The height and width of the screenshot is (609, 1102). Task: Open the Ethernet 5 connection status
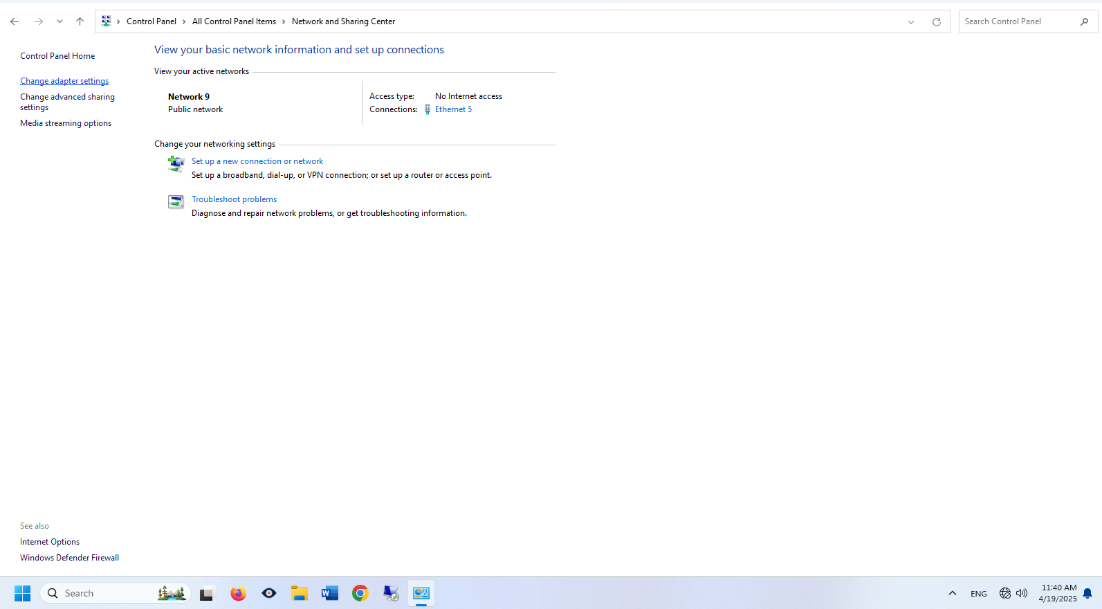click(x=453, y=109)
